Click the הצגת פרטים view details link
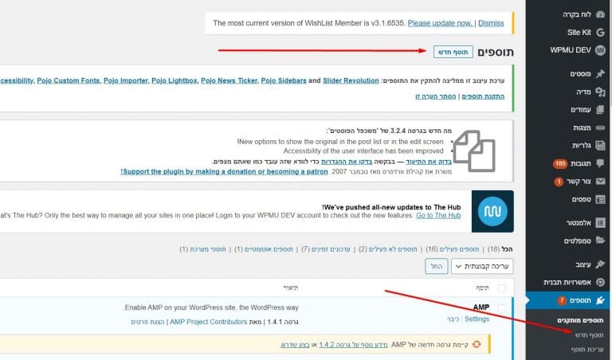Viewport: 612px width, 360px height. tap(147, 322)
